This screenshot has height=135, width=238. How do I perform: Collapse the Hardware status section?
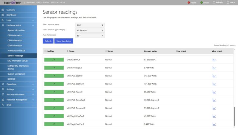[x=18, y=25]
